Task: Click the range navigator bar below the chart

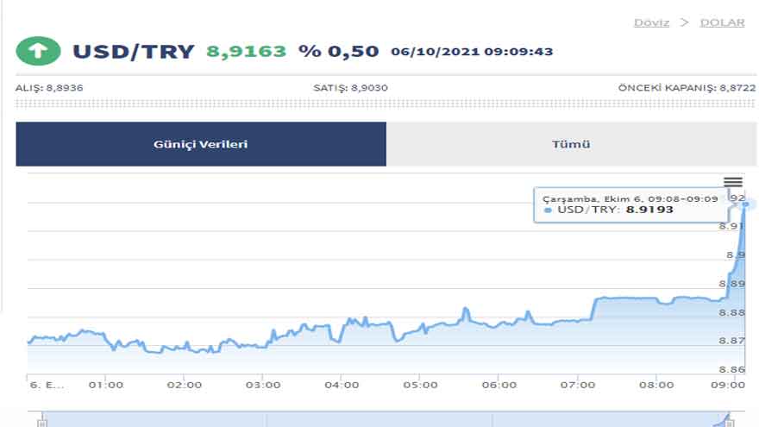Action: coord(386,419)
